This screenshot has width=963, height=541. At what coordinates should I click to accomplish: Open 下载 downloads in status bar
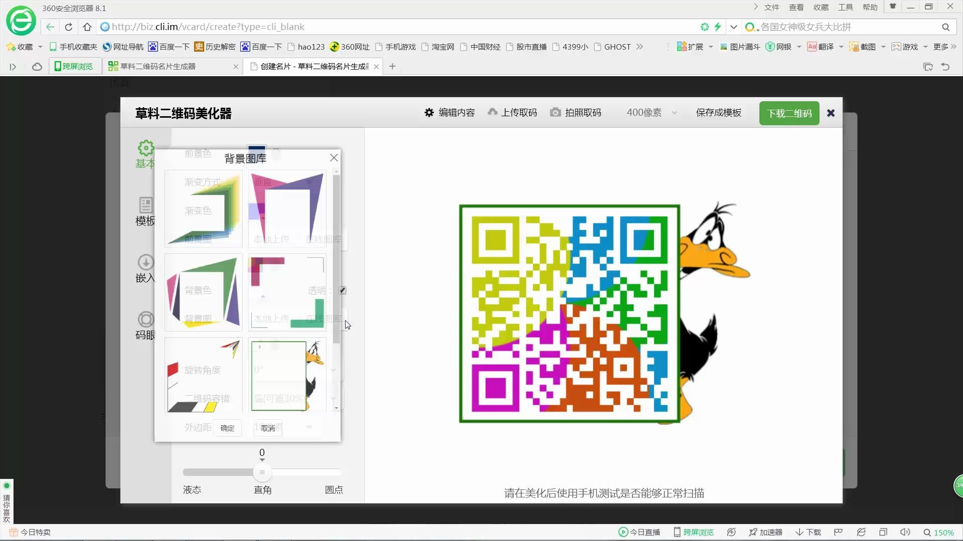pos(808,532)
